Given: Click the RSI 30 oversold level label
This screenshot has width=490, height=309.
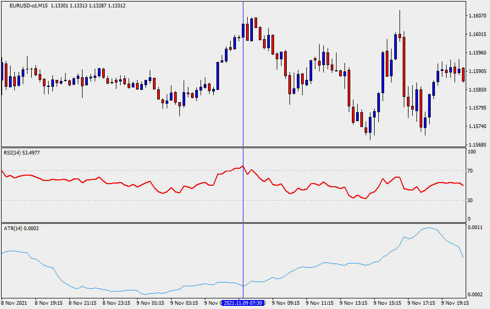Looking at the screenshot, I should 469,200.
